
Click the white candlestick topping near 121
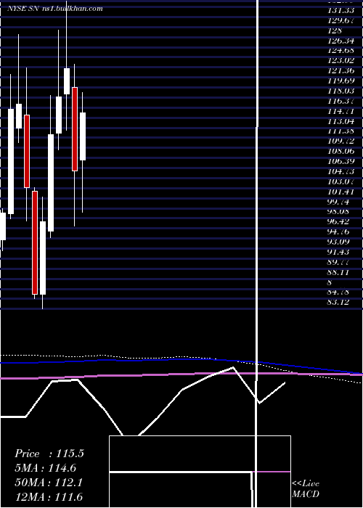pyautogui.click(x=67, y=81)
